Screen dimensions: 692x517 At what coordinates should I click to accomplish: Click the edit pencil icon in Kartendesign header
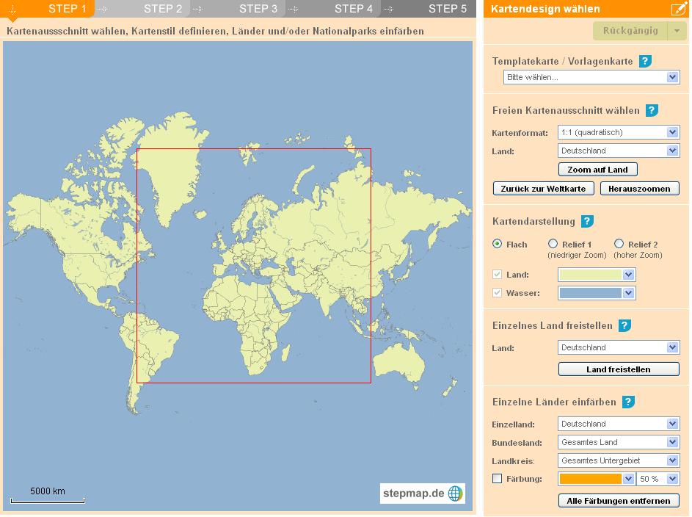[678, 10]
